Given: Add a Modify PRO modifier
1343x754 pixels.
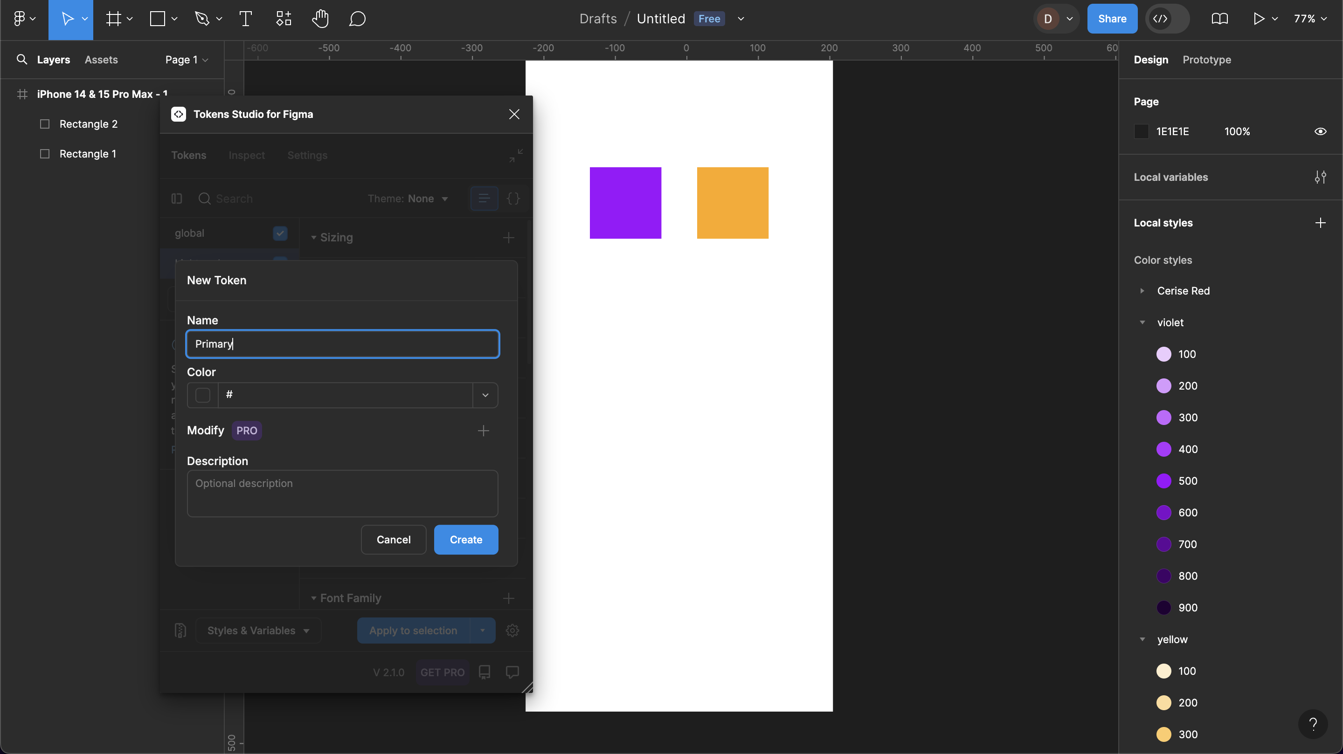Looking at the screenshot, I should pyautogui.click(x=483, y=431).
